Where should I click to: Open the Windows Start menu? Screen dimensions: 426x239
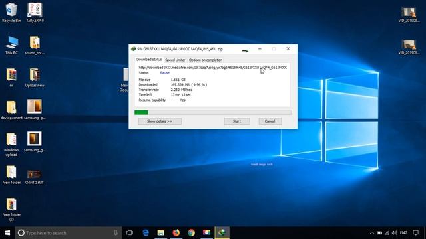(x=7, y=233)
